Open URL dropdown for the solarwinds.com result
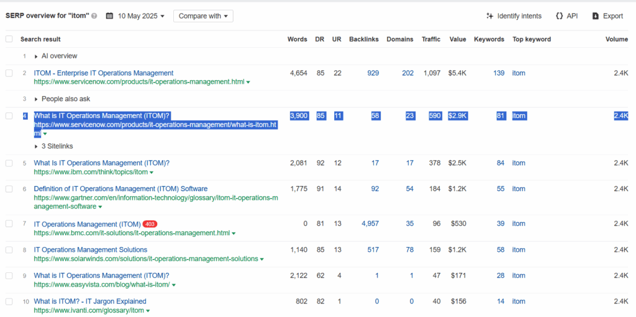This screenshot has height=317, width=636. pos(262,259)
